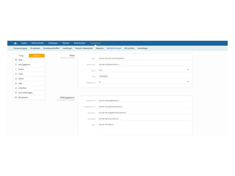Viewport: 235px width, 176px height.
Task: Open the Matchmaker menu
Action: tap(80, 43)
